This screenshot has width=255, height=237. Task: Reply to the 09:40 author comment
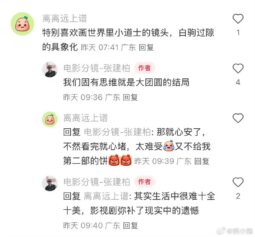(130, 226)
